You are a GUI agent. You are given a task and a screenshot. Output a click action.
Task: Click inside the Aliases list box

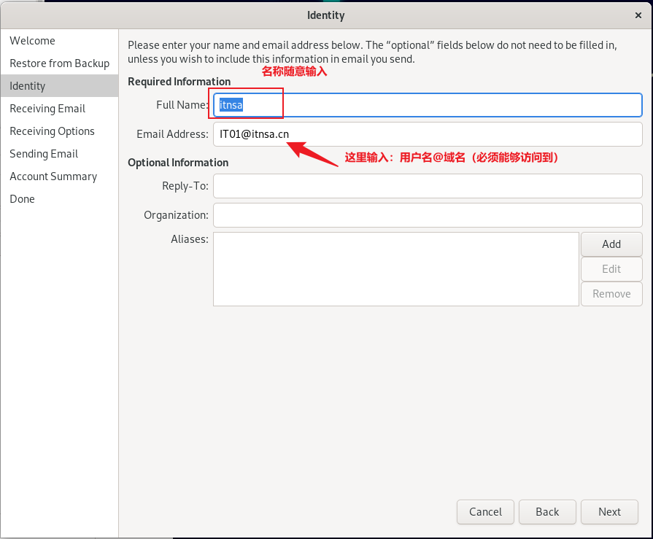tap(396, 269)
